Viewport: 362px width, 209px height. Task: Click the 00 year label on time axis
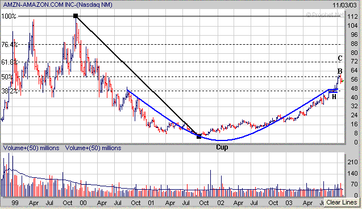click(83, 203)
